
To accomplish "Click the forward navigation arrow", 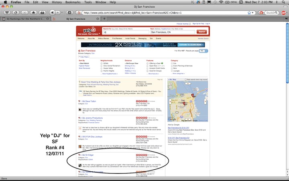I will 58,12.
